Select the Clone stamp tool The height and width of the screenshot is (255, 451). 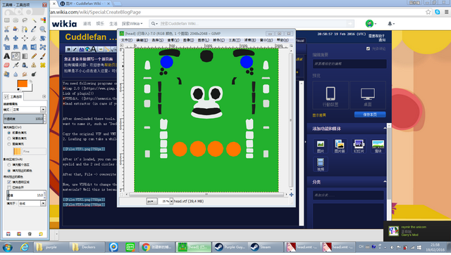34,65
